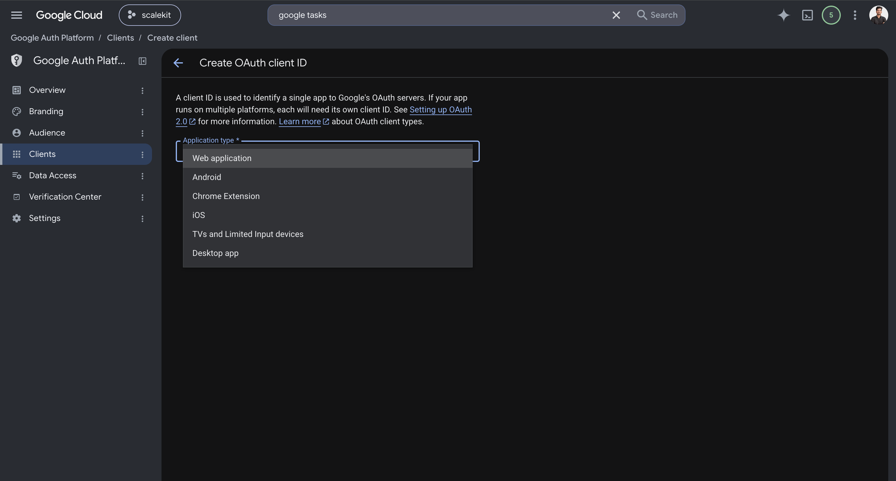Select Chrome Extension application type
The image size is (896, 481).
328,196
